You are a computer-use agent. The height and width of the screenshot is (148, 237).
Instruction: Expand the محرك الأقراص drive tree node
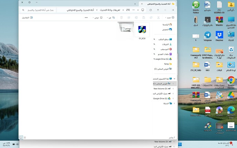pos(173,93)
